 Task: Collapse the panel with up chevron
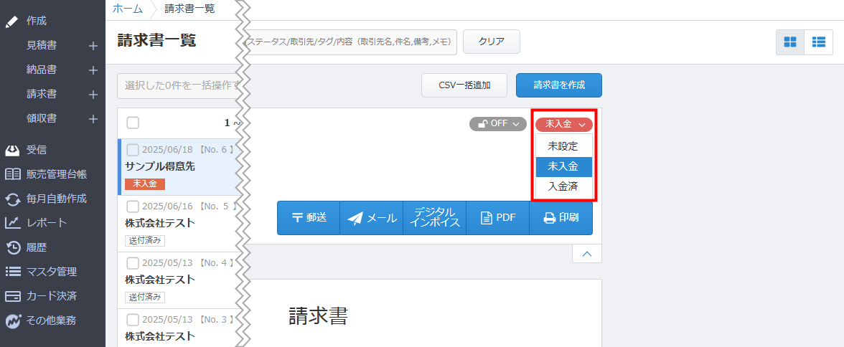(586, 254)
